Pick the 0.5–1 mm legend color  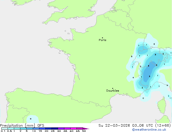(11, 128)
